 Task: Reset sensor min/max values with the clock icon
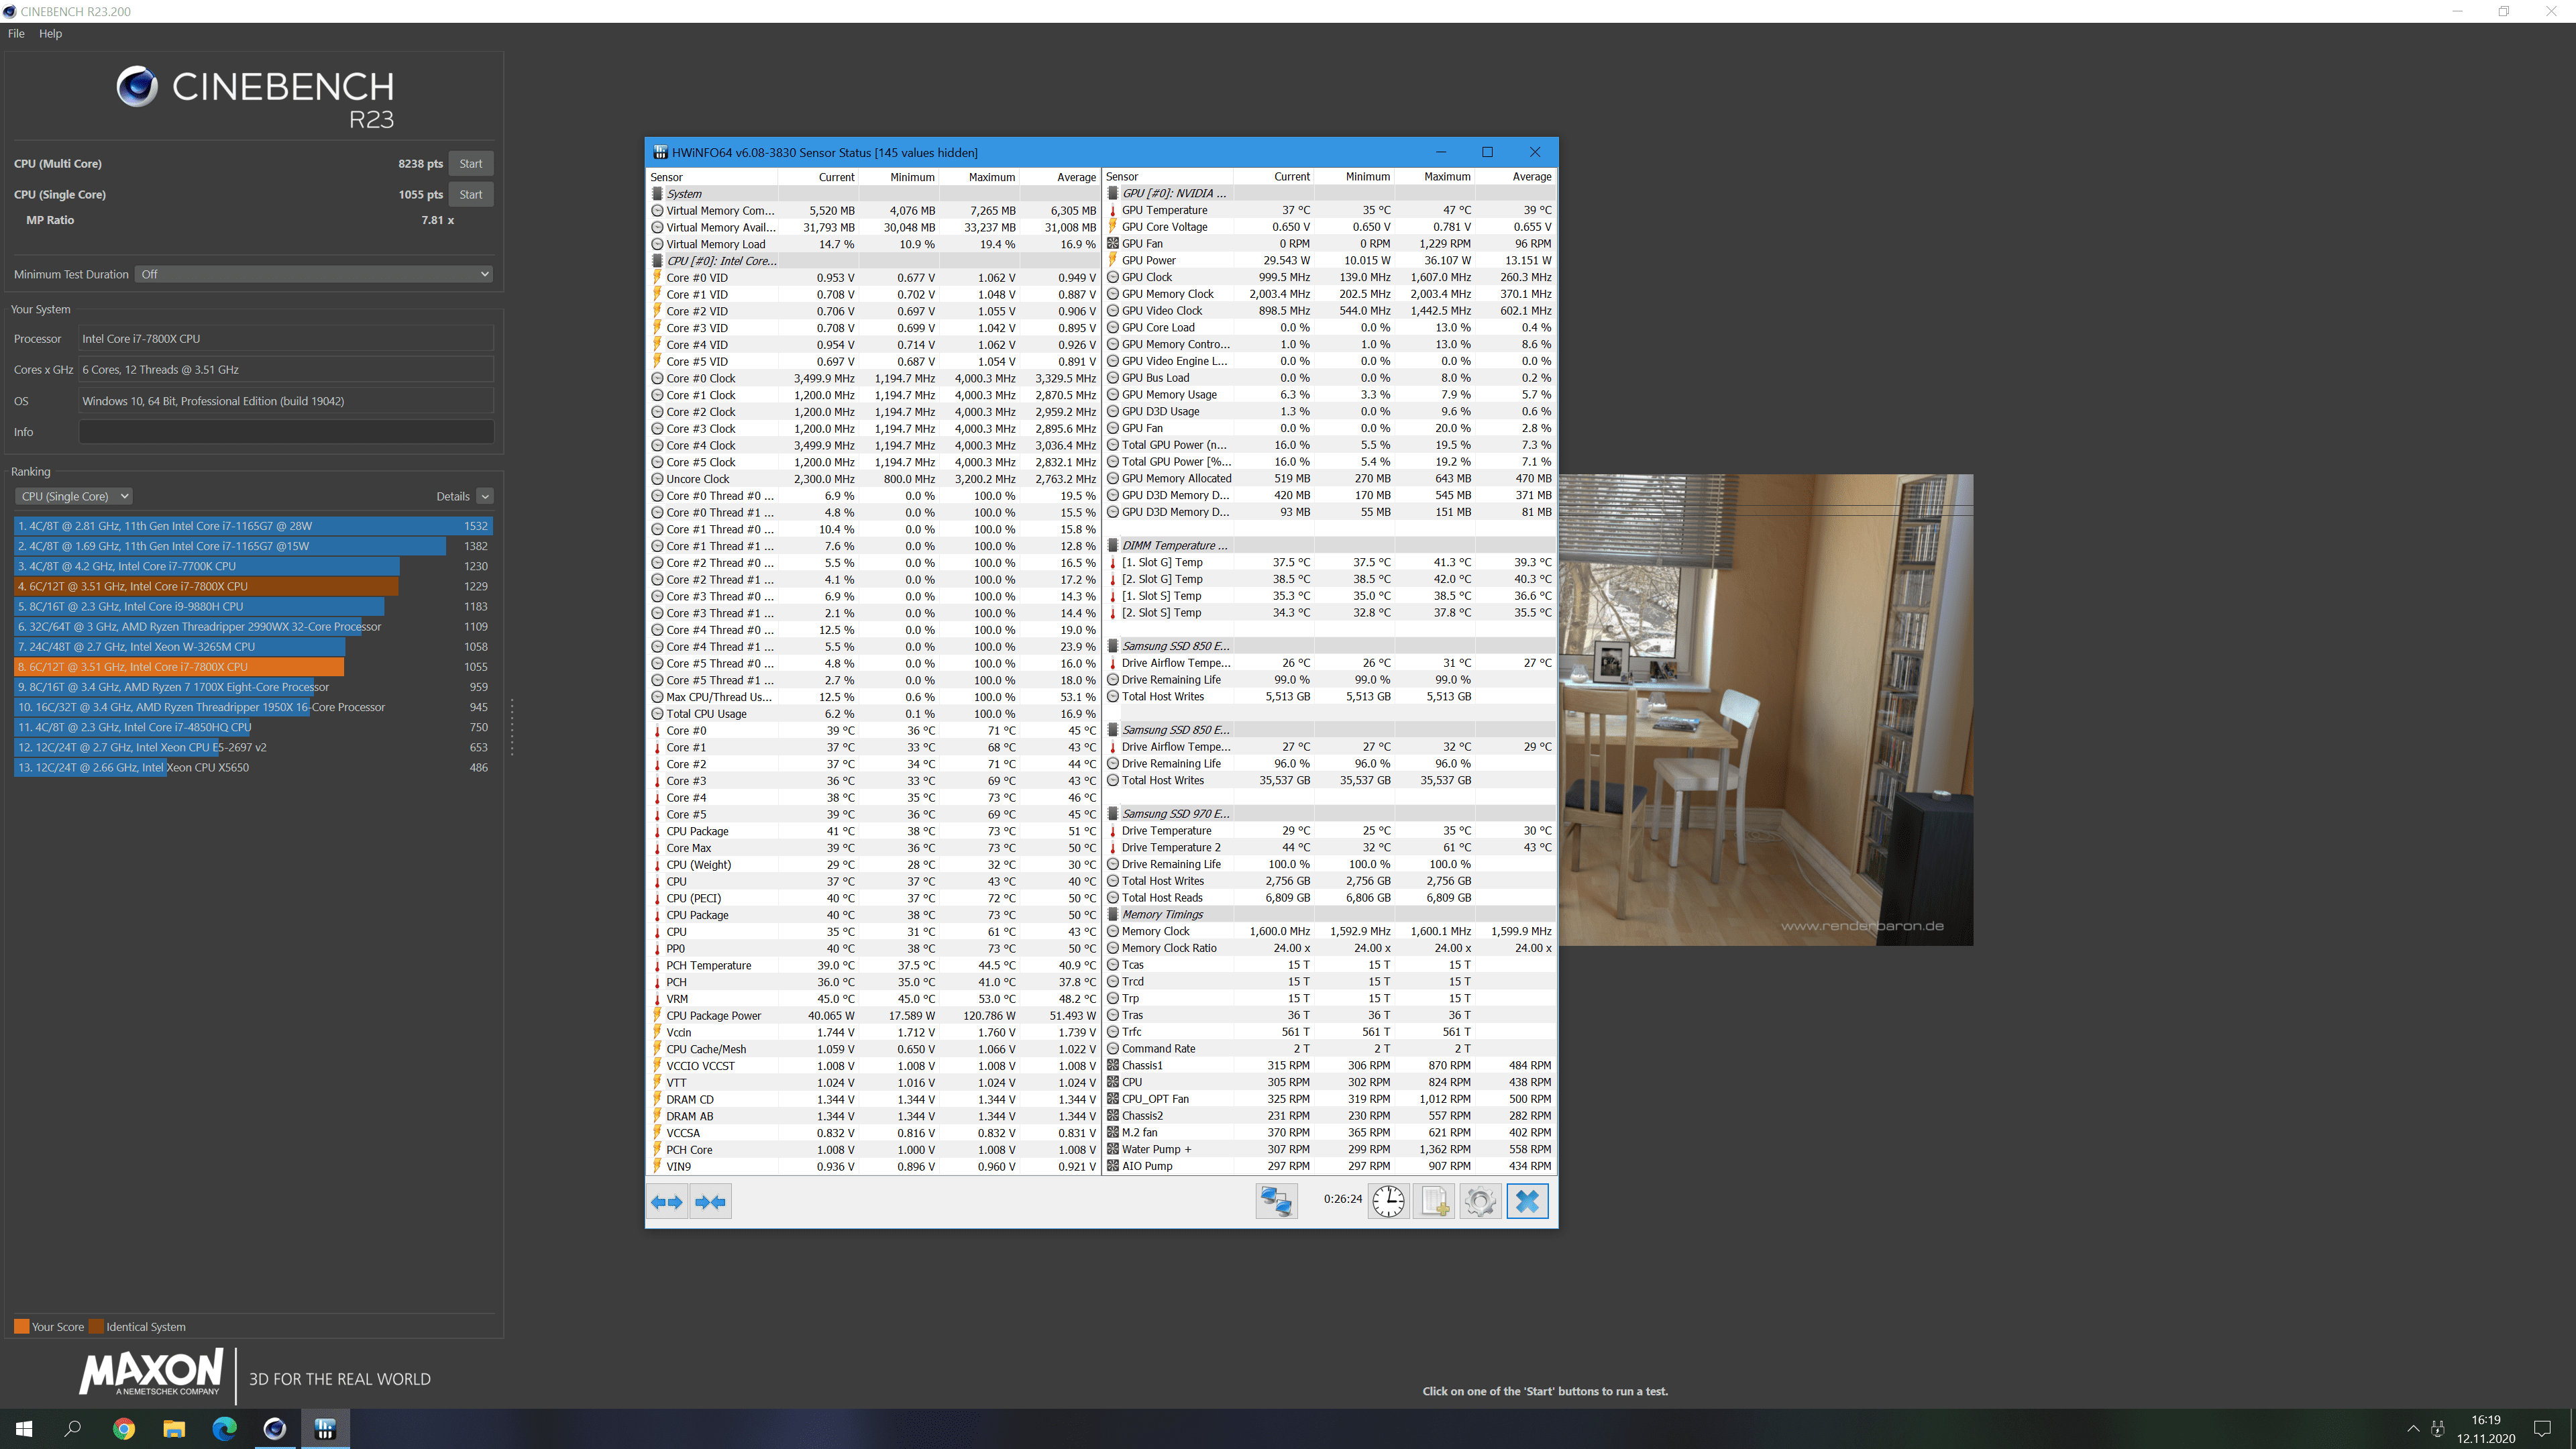point(1388,1201)
